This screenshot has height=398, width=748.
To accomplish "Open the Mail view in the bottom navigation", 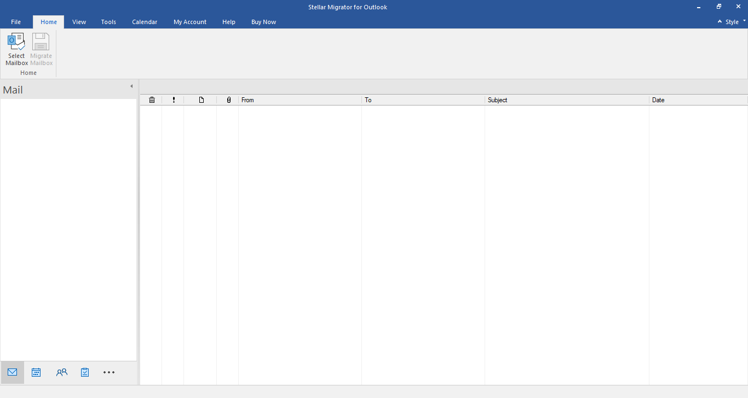I will click(x=12, y=372).
